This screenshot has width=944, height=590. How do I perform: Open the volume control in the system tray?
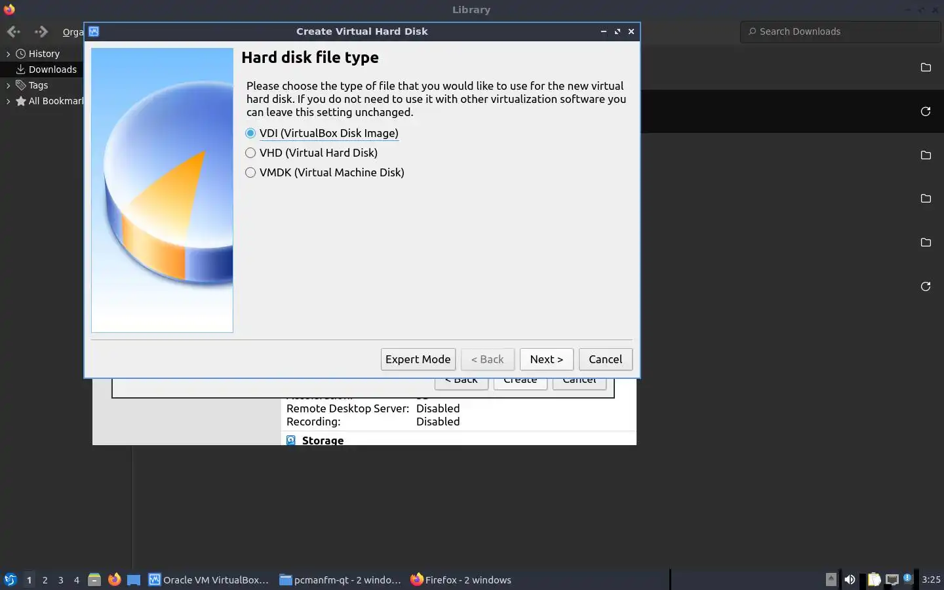pos(850,580)
